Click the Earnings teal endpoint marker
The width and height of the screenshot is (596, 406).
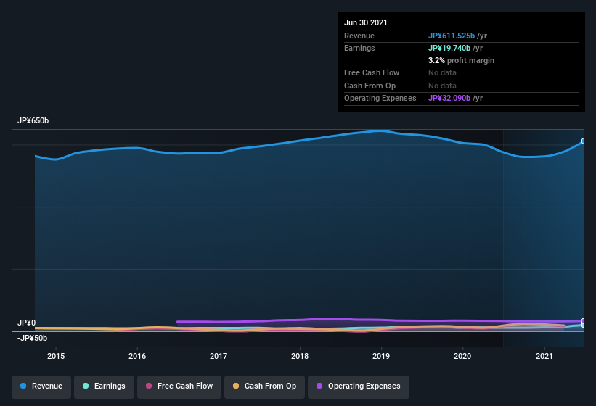coord(584,326)
